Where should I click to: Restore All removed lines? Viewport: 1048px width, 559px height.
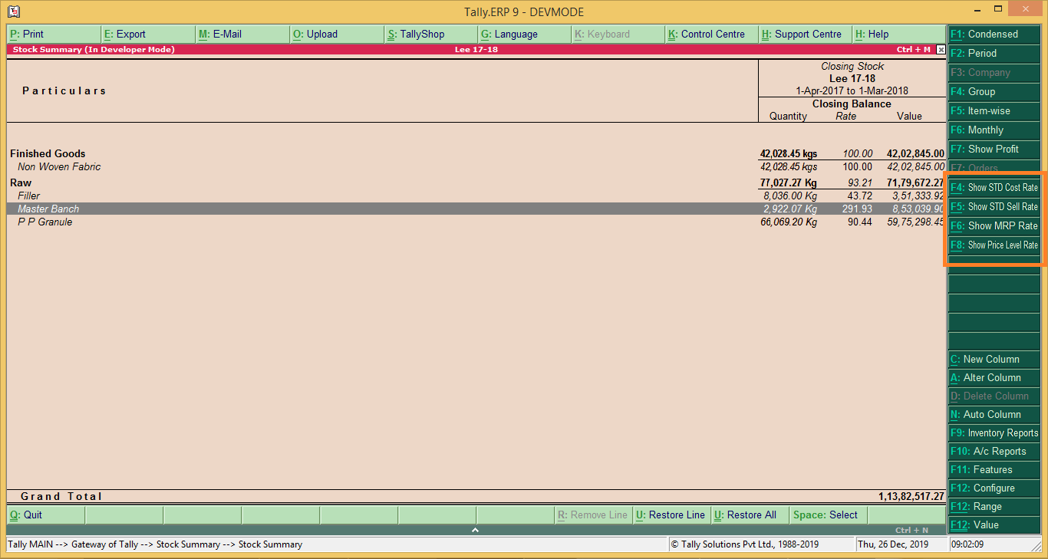pos(748,515)
